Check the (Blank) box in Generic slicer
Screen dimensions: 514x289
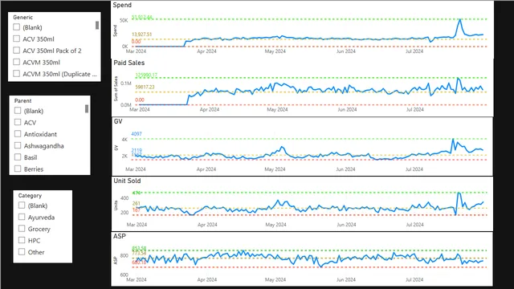(16, 27)
